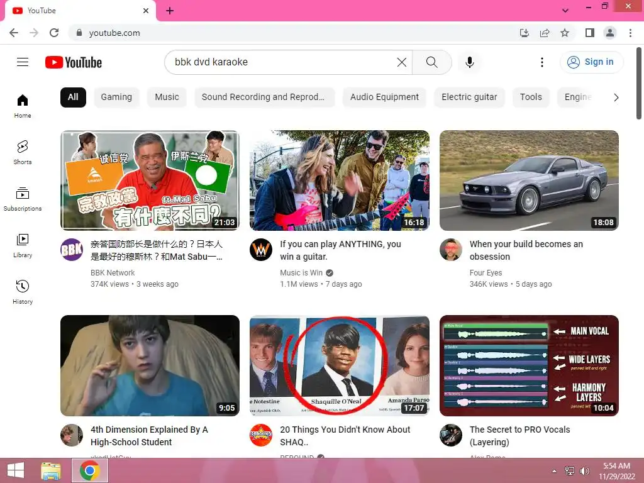
Task: Open title '4th Dimension Explained By A High-School Student'
Action: click(x=149, y=436)
